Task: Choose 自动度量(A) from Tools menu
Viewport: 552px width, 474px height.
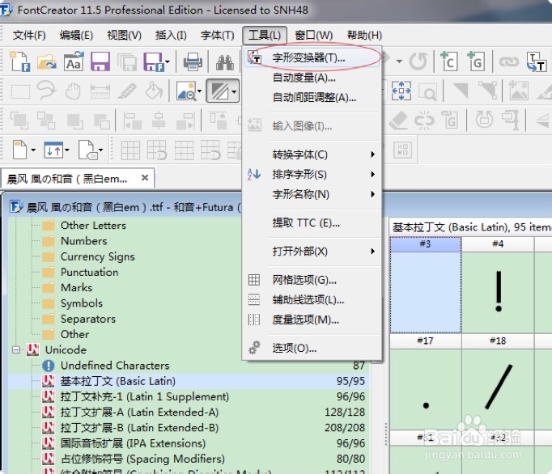Action: tap(312, 78)
